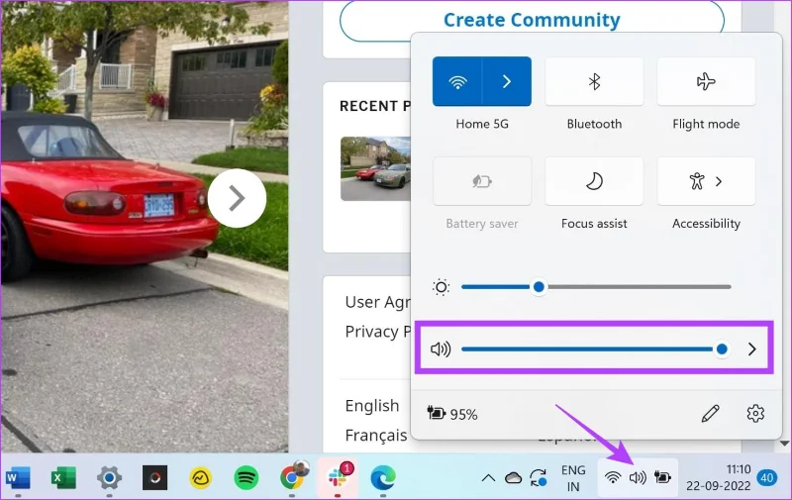Go to next image with the arrow

(x=237, y=198)
